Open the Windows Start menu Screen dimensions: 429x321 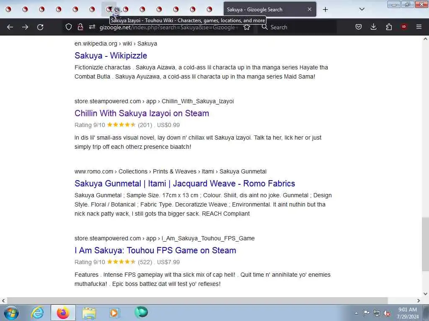(11, 313)
